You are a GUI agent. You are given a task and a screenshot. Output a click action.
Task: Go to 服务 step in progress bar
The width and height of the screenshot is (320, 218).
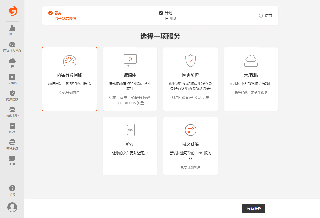58,13
